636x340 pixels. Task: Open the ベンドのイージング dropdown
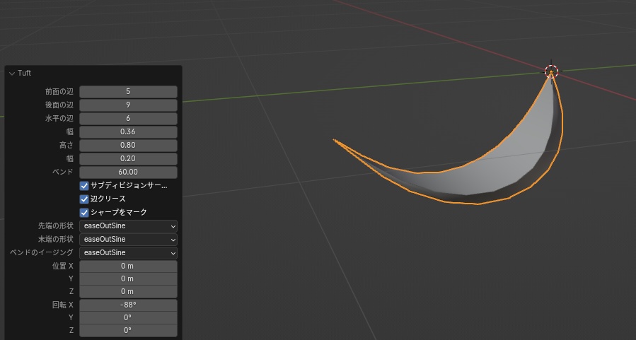coord(128,252)
